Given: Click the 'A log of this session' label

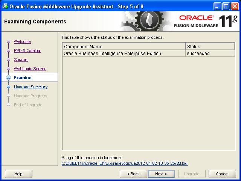Looking at the screenshot, I should point(92,158).
